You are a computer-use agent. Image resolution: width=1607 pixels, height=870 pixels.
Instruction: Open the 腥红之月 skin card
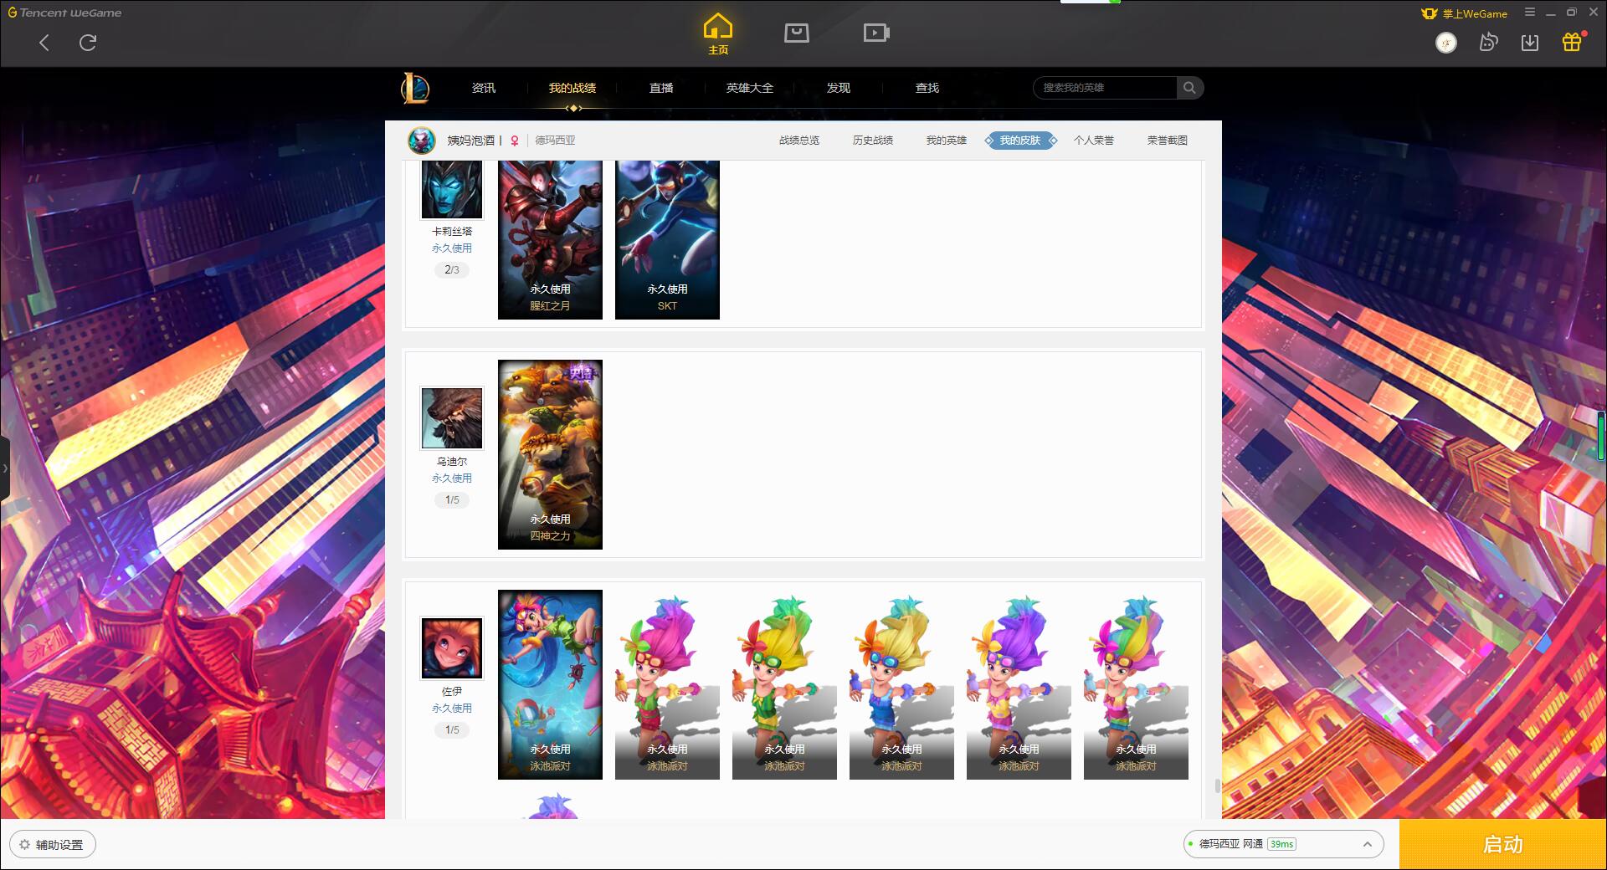(x=550, y=239)
